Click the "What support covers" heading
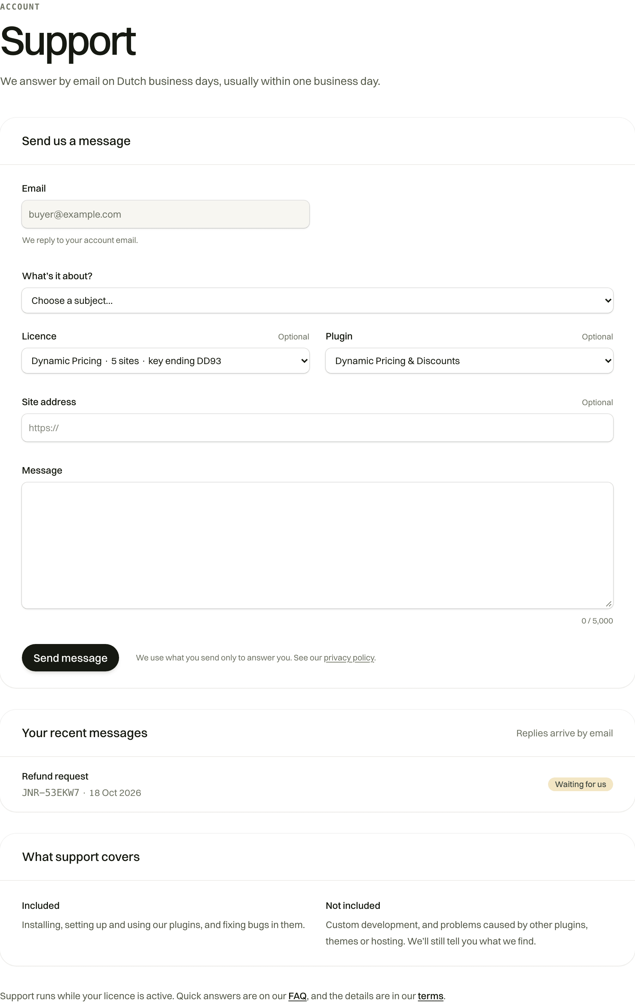 pos(81,857)
